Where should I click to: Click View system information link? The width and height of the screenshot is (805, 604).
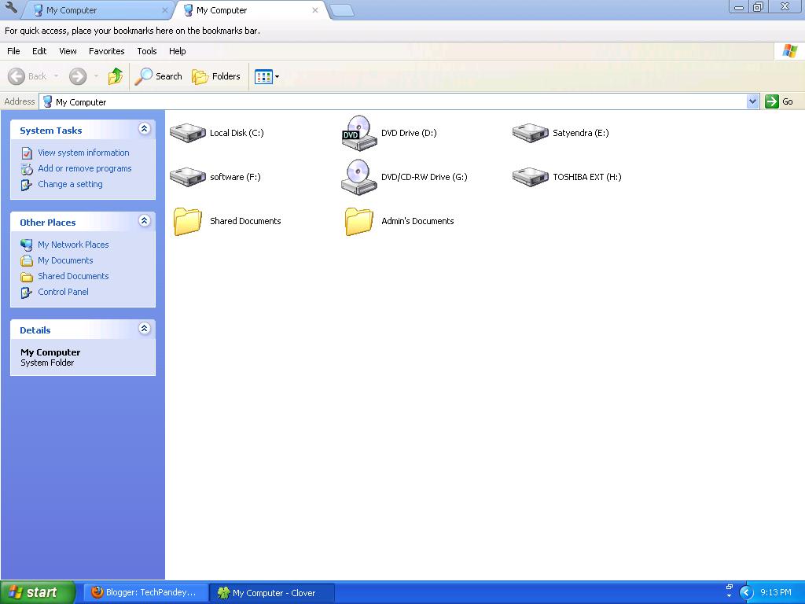tap(83, 153)
